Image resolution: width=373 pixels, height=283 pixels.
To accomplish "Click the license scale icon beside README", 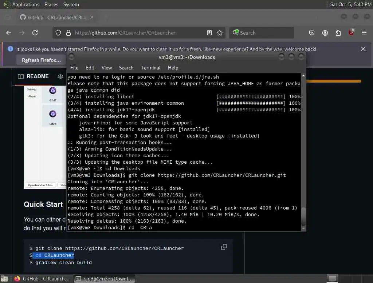I will [60, 76].
